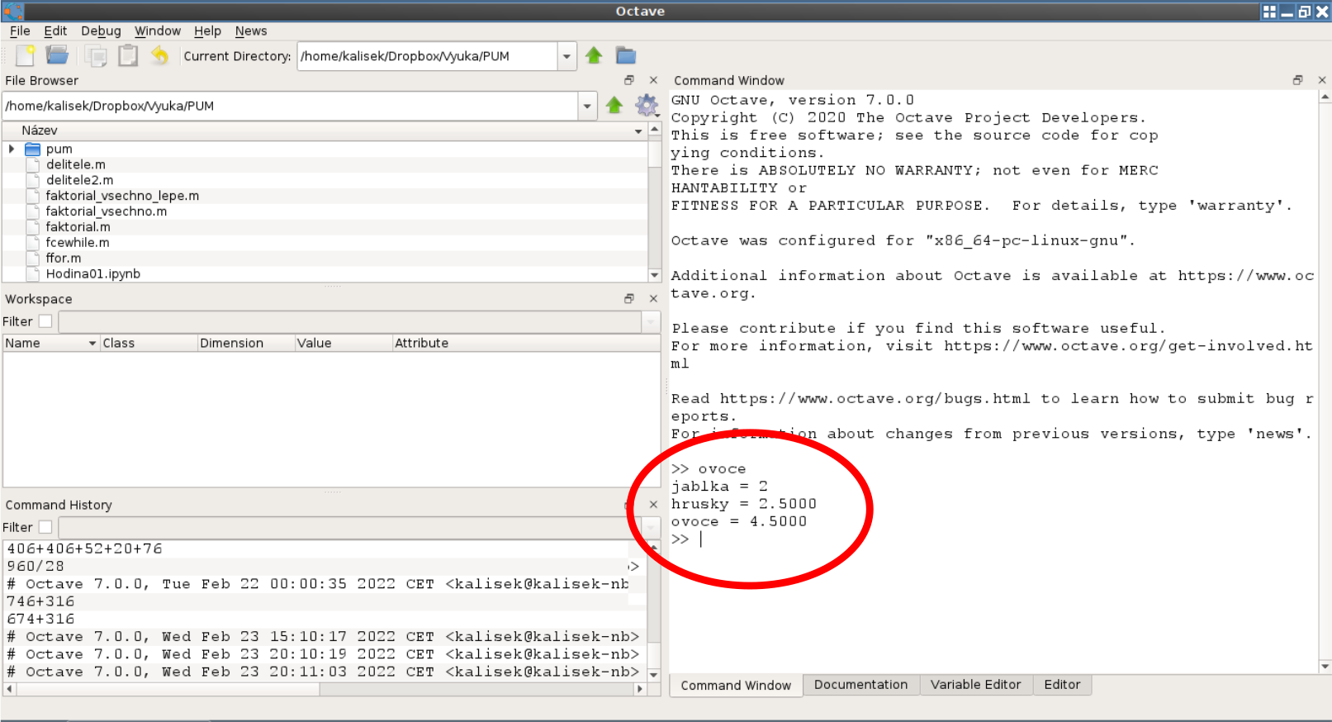The image size is (1332, 722).
Task: Select the faktorial.m file
Action: (78, 226)
